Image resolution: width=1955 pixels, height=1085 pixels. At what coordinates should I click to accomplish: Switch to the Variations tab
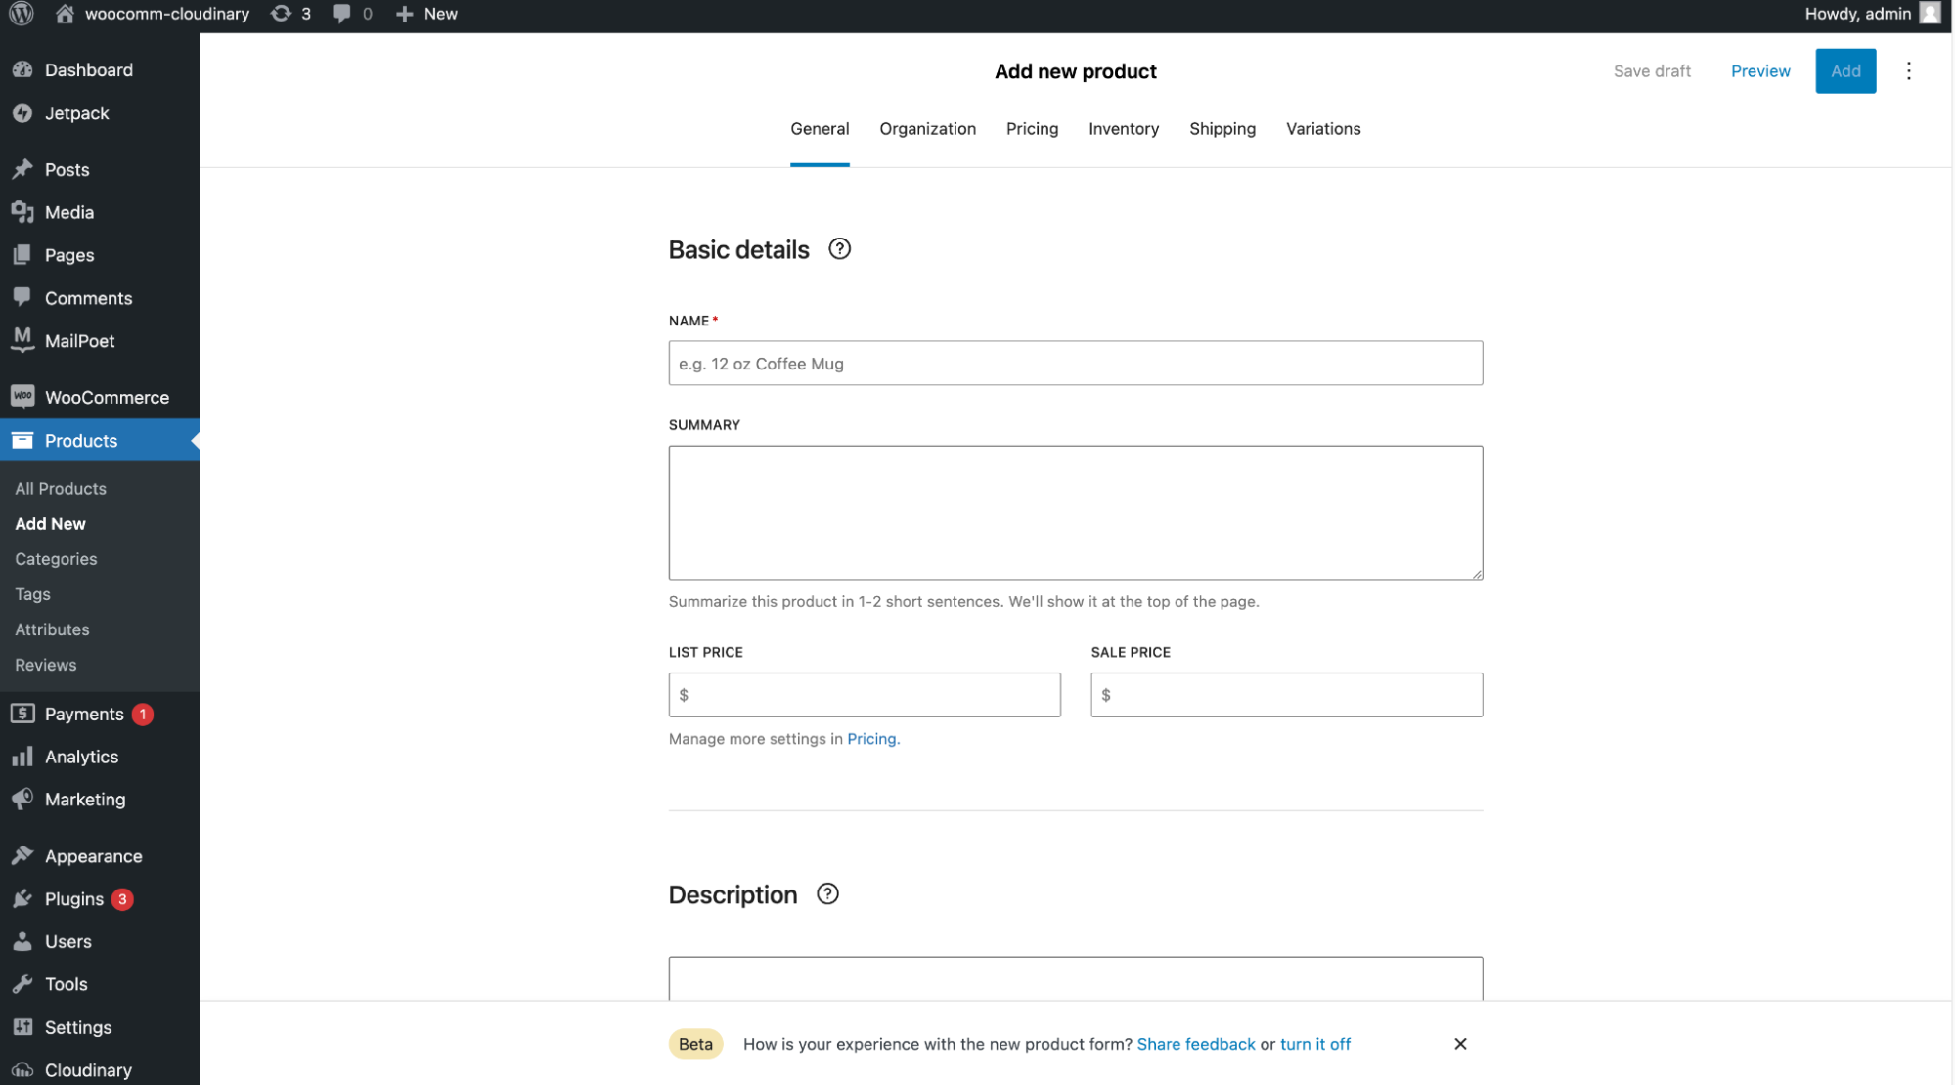1322,128
